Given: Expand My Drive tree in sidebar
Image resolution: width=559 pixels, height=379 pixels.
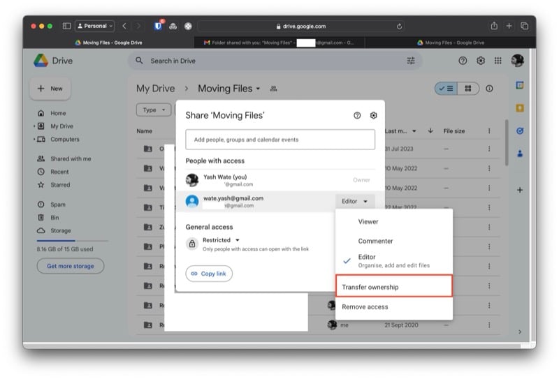Looking at the screenshot, I should pyautogui.click(x=34, y=126).
